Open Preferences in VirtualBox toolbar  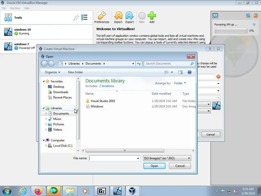pos(102,17)
